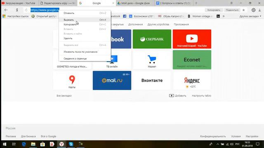Switch to the Вопросы и ответы tab
264x148 pixels.
click(x=173, y=3)
